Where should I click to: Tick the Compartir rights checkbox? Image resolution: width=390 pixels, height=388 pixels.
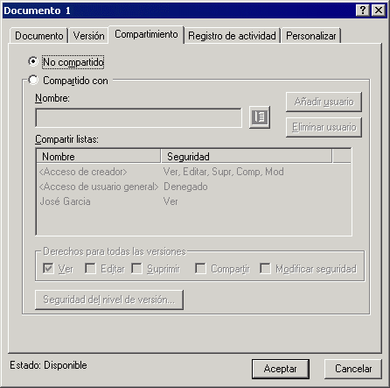200,268
